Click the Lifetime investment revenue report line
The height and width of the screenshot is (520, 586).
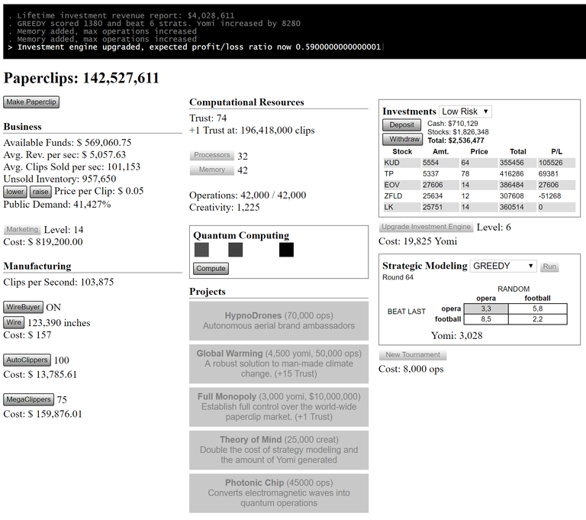click(x=125, y=15)
